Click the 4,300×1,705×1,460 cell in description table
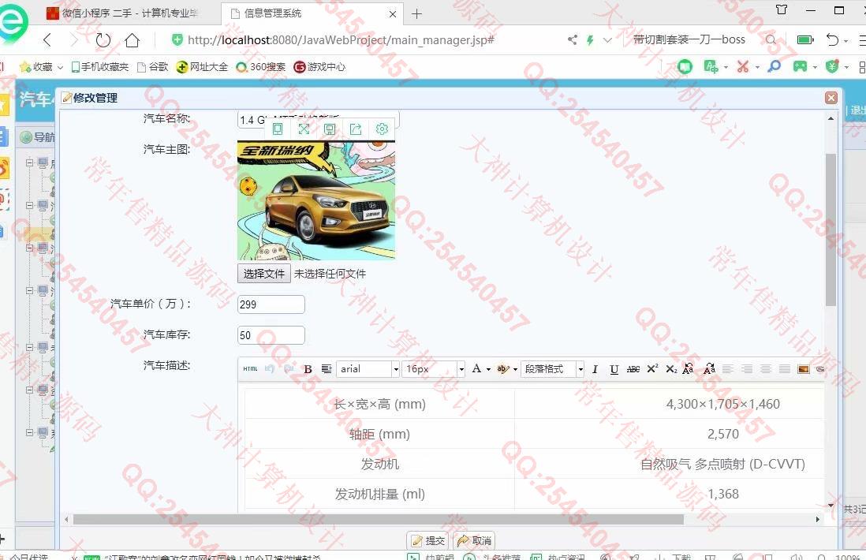This screenshot has width=866, height=560. coord(723,404)
